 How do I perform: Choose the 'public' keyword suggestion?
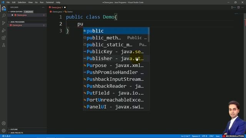[116, 31]
